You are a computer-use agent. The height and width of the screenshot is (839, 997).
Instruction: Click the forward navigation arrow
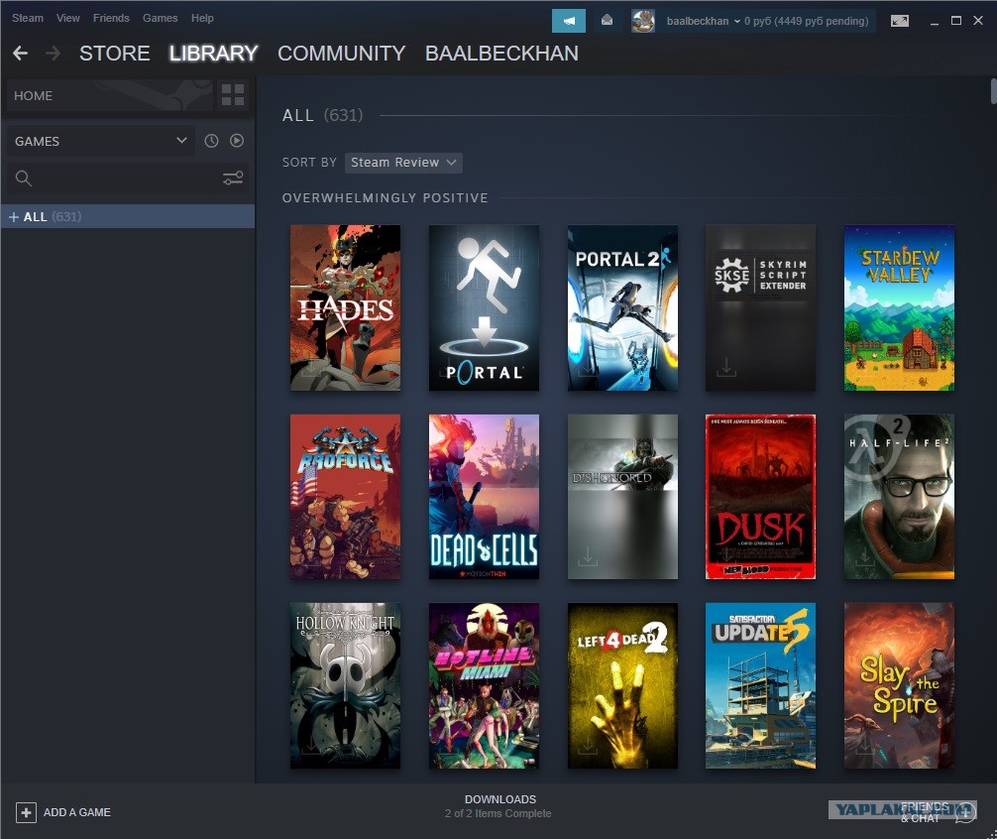pos(54,54)
